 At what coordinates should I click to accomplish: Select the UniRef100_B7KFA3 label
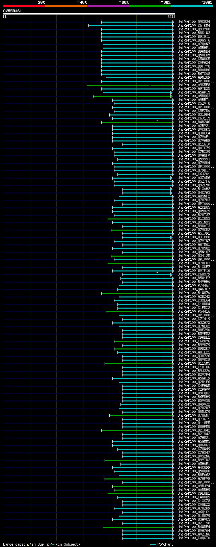194,263
